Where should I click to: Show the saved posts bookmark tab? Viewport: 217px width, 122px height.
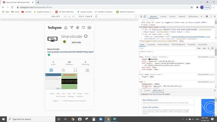tap(75, 70)
